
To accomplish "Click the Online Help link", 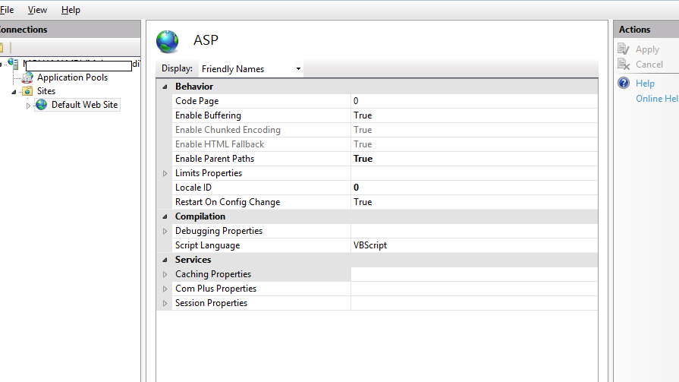I will point(656,99).
